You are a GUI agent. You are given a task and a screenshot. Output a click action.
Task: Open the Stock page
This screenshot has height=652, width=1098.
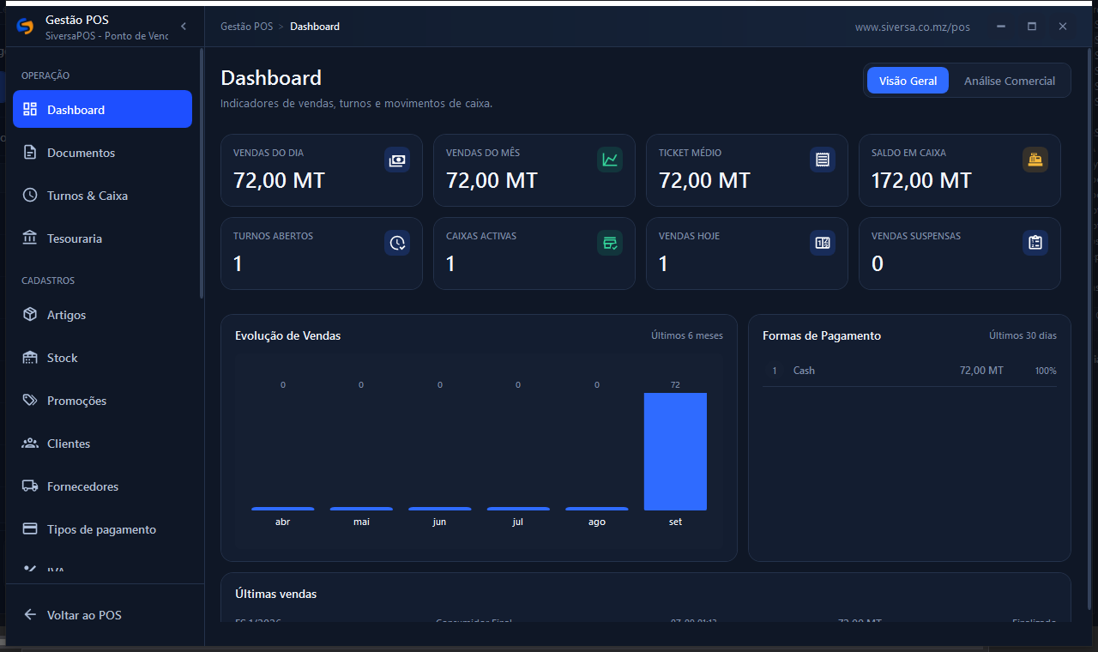(102, 358)
